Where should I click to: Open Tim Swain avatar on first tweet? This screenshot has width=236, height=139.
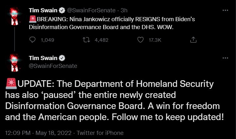[x=15, y=16]
